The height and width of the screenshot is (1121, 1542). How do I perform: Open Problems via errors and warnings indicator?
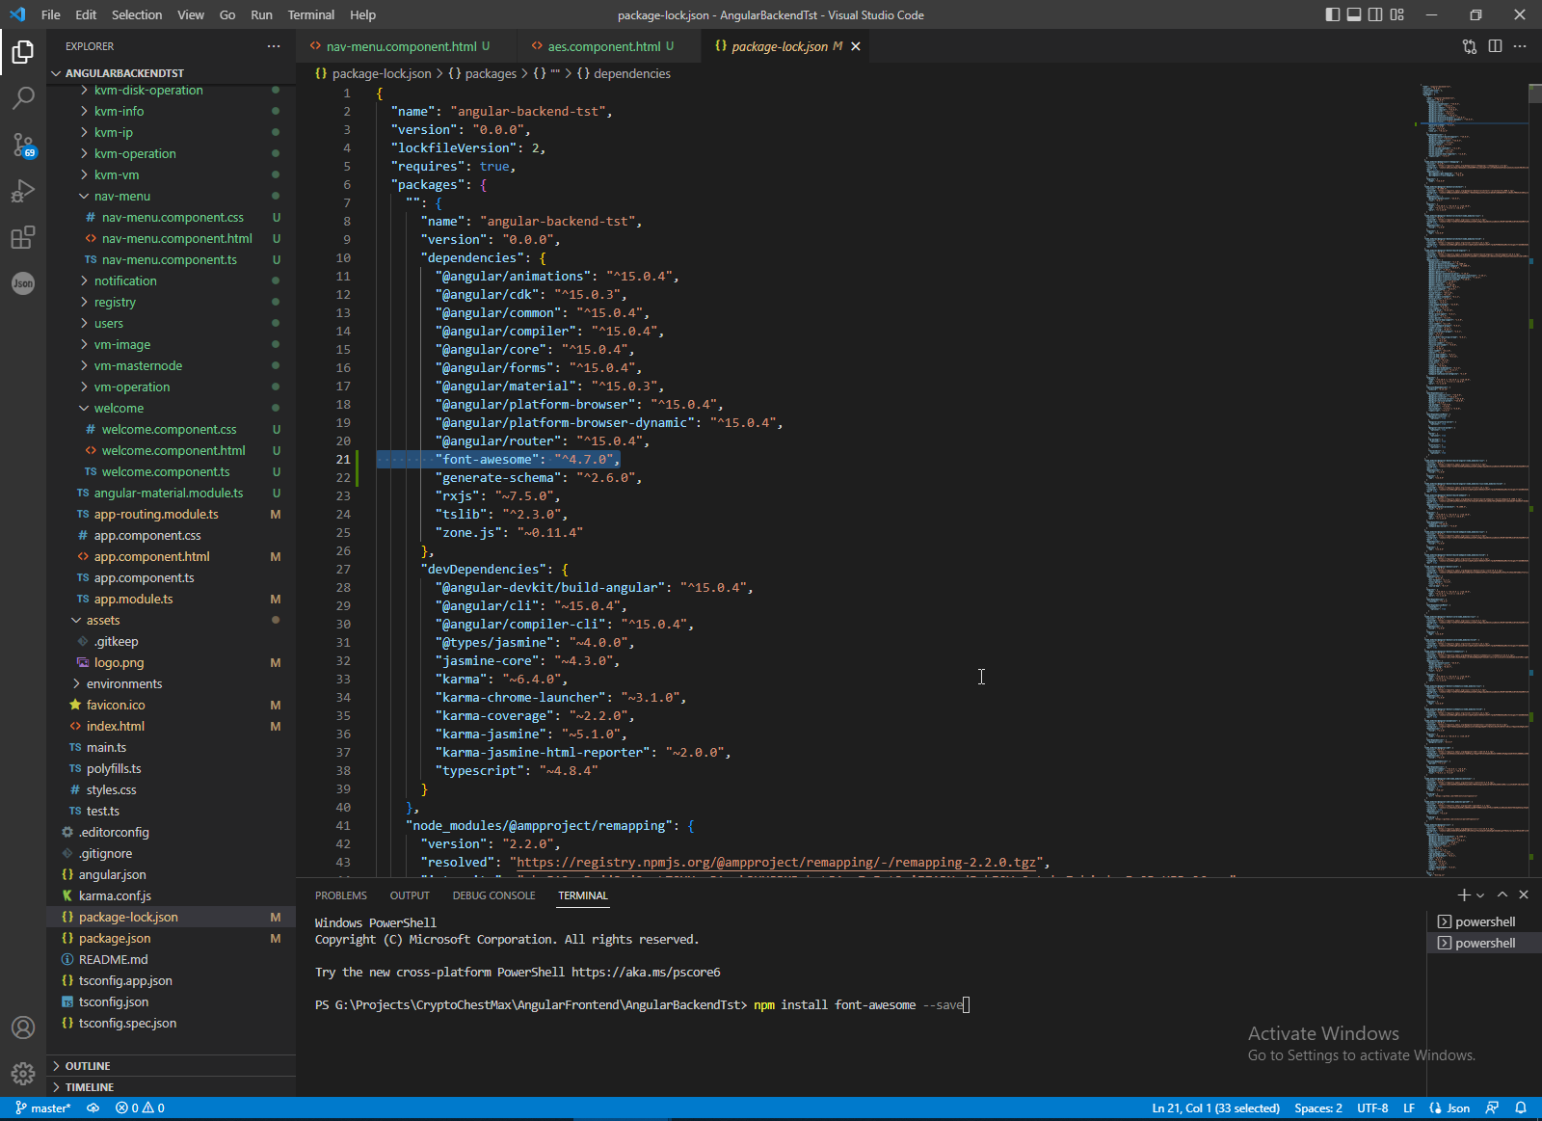point(140,1108)
